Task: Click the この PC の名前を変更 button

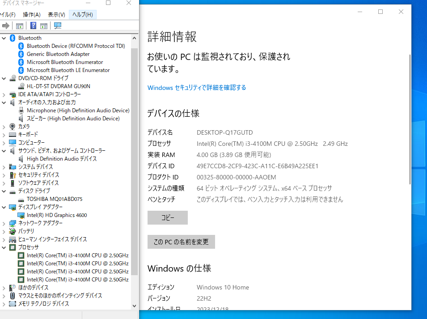Action: click(x=181, y=242)
